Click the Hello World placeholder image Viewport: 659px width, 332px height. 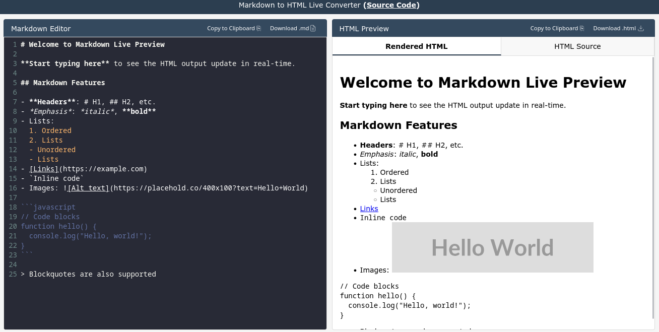pyautogui.click(x=492, y=247)
